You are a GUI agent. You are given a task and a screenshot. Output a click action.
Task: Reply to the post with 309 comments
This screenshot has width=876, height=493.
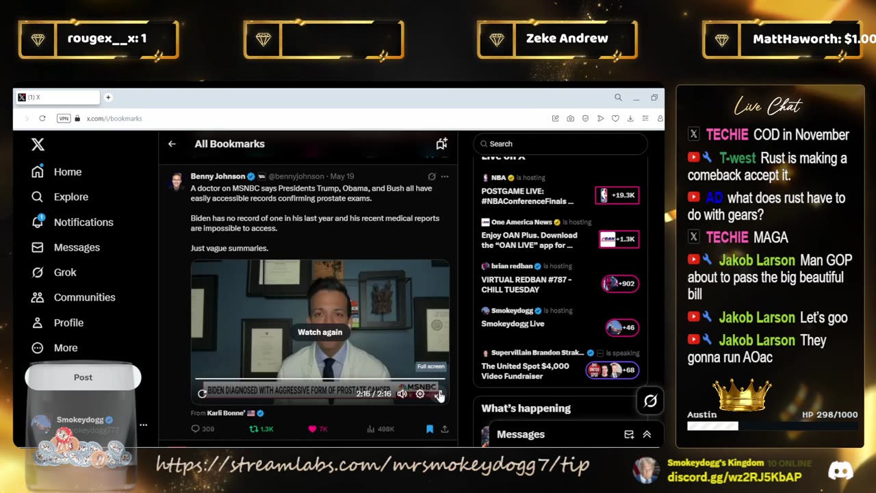[203, 429]
